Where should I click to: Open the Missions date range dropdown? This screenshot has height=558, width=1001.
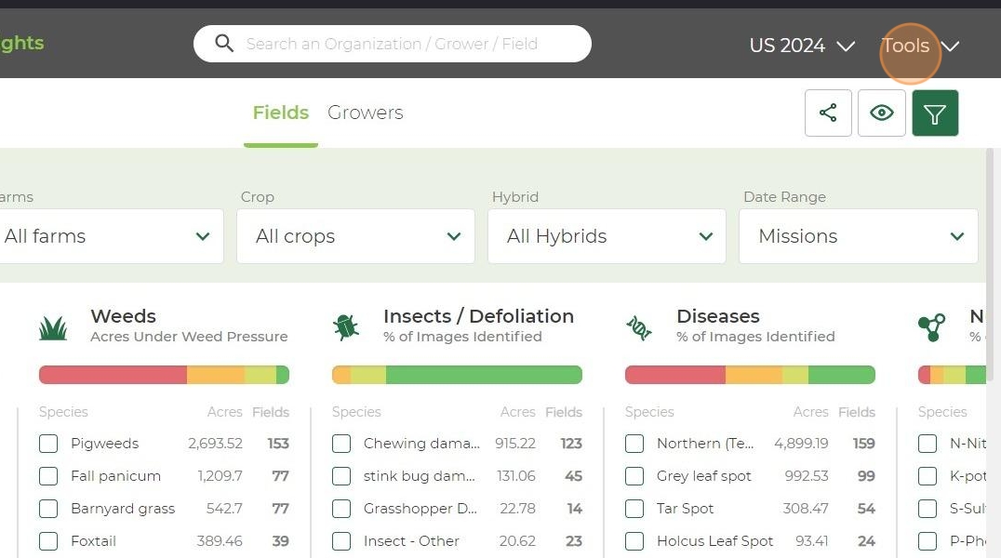click(858, 236)
